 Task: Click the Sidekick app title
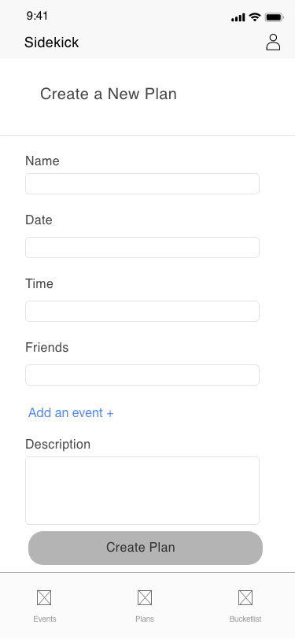pos(52,42)
